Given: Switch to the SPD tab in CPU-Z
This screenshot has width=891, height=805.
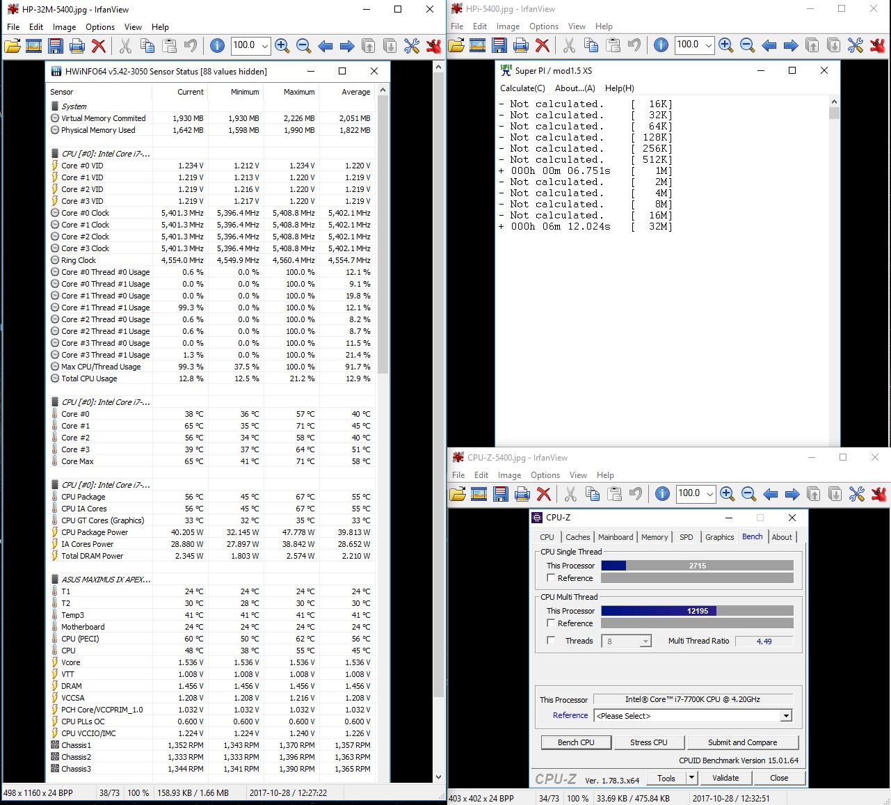Looking at the screenshot, I should click(686, 537).
